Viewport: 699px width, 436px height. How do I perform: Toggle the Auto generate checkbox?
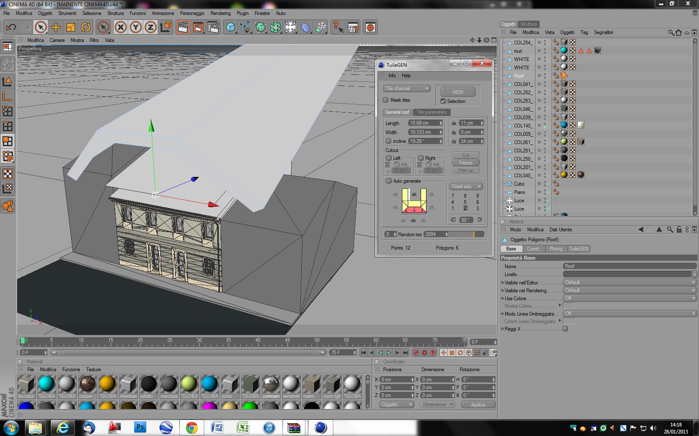click(x=389, y=181)
